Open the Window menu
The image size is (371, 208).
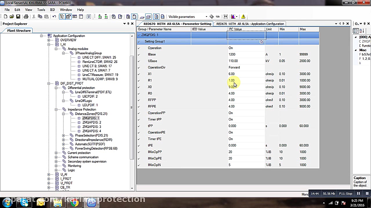(x=66, y=10)
